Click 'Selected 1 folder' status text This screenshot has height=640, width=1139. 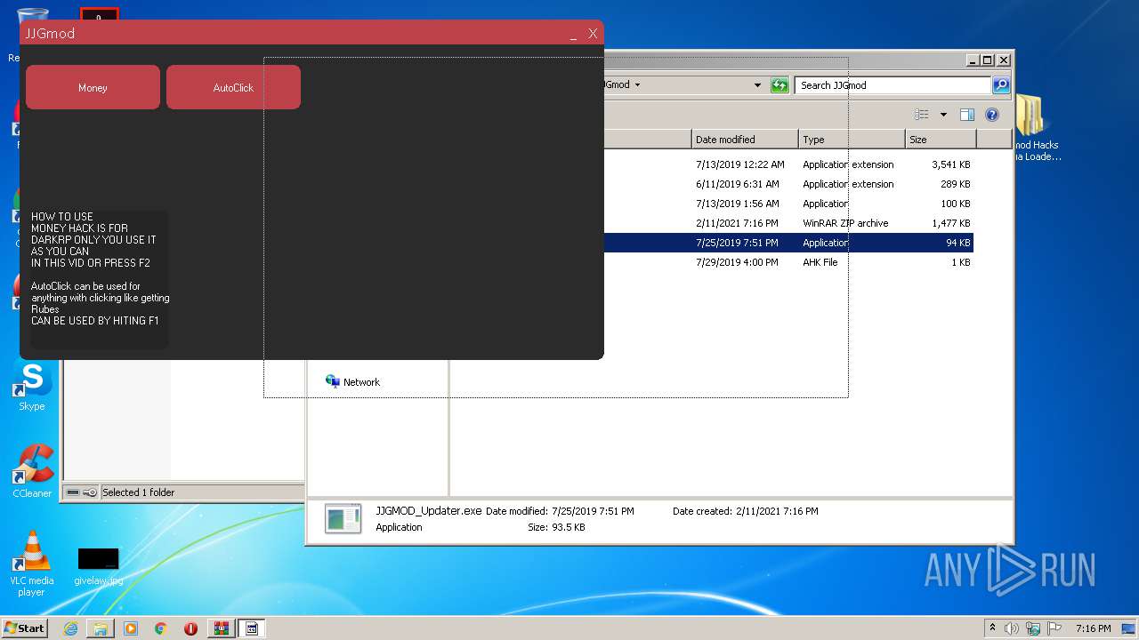pos(138,492)
